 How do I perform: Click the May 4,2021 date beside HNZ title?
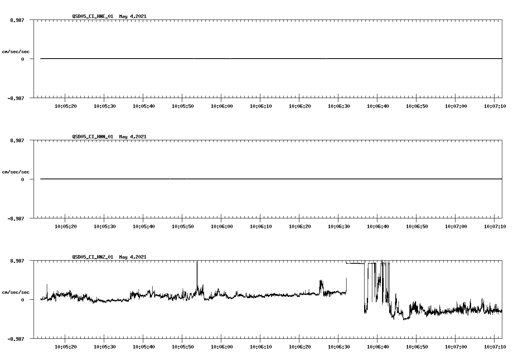[x=133, y=257]
